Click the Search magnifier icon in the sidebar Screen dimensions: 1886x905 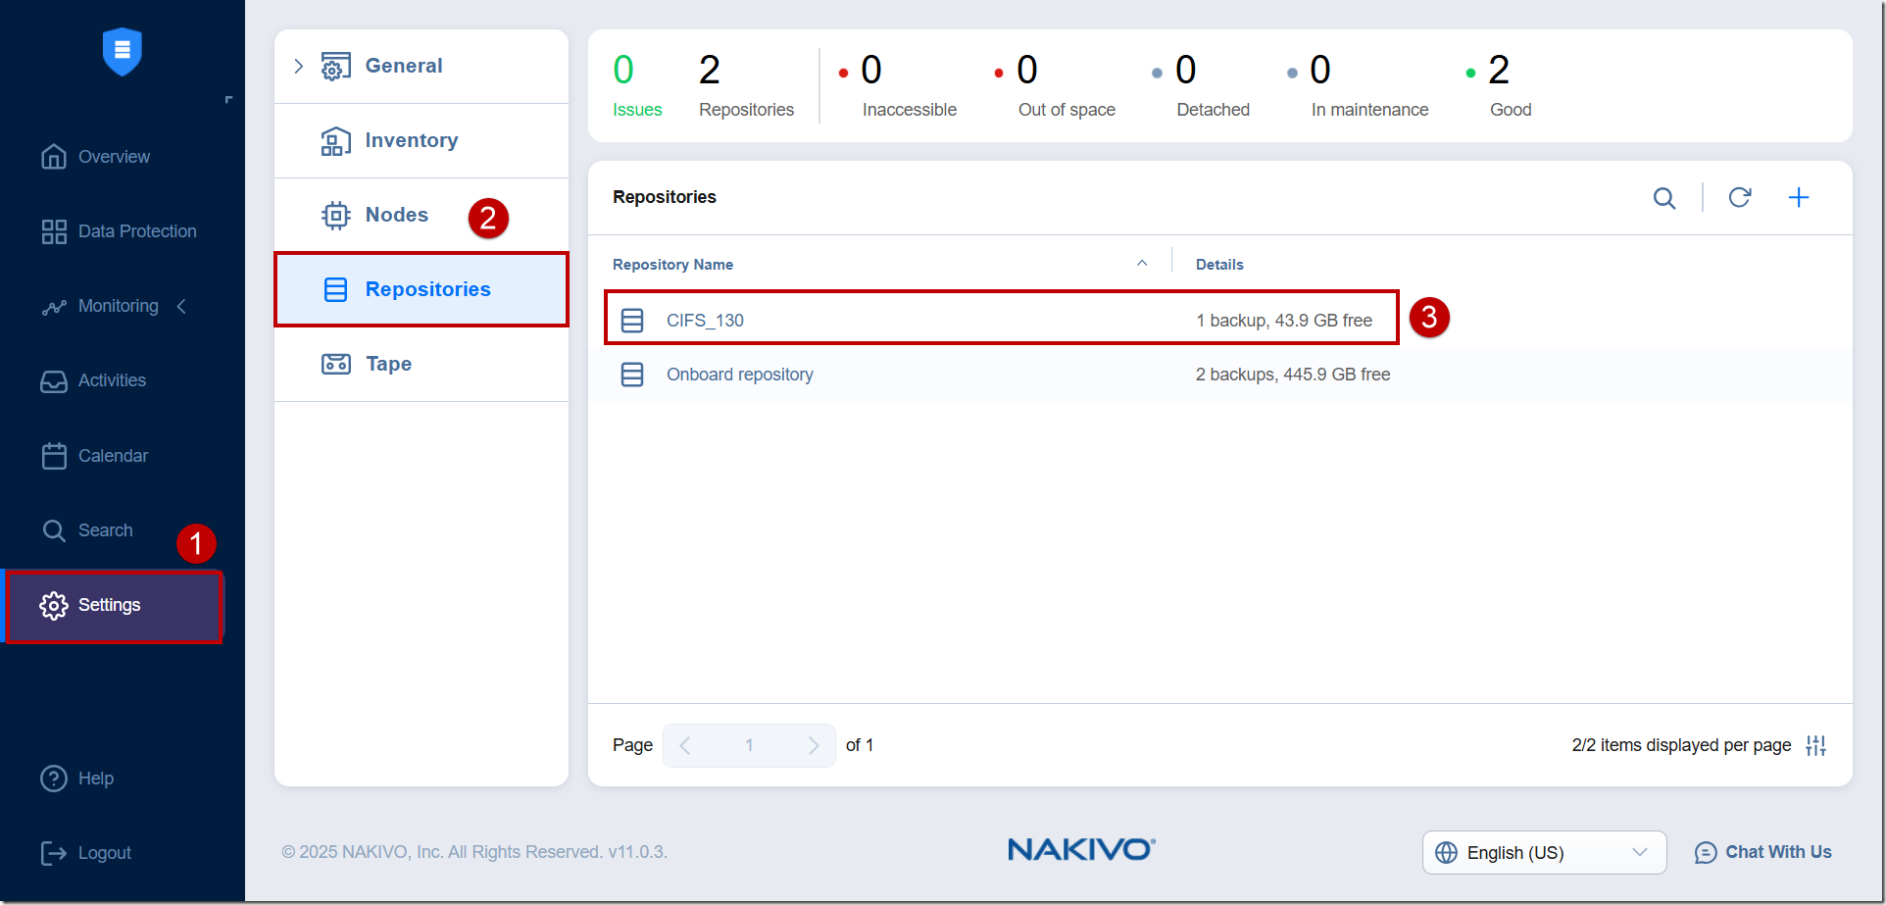tap(54, 530)
